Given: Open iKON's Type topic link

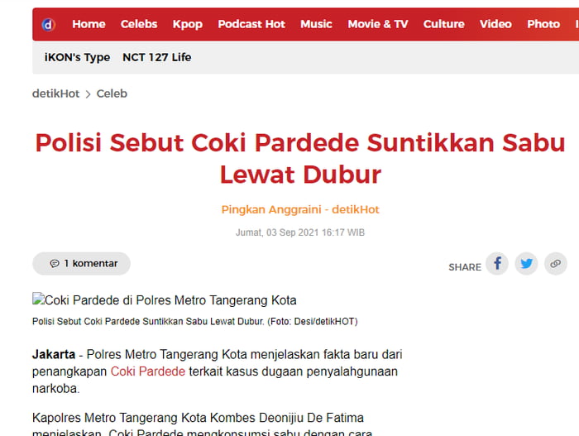Looking at the screenshot, I should coord(77,57).
